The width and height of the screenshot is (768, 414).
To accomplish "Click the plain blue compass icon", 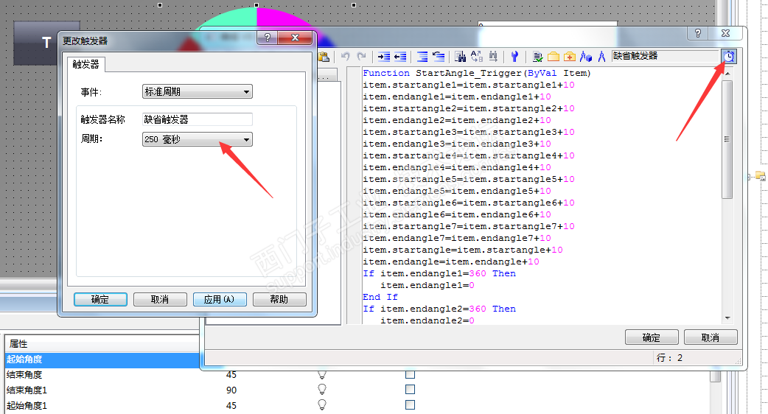I will (602, 57).
